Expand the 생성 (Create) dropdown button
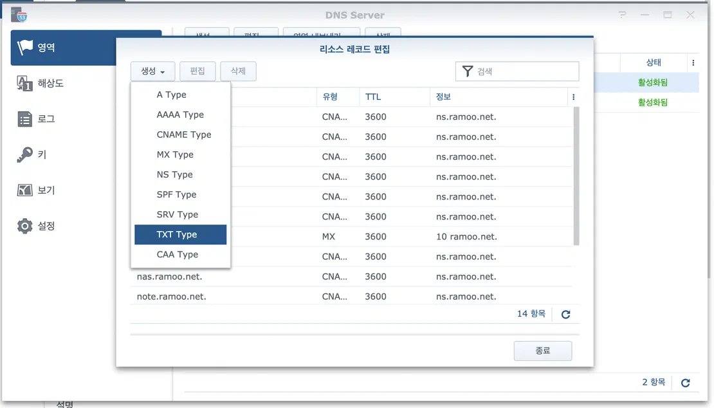Screen dimensions: 714x408 pos(152,71)
